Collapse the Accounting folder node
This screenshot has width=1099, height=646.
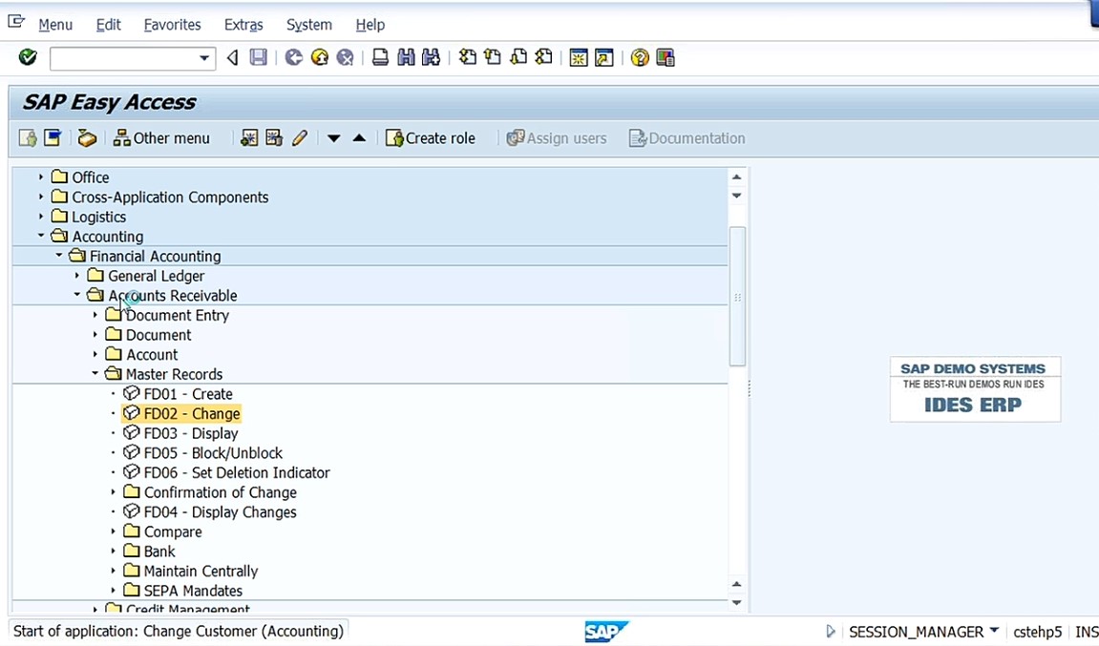41,236
